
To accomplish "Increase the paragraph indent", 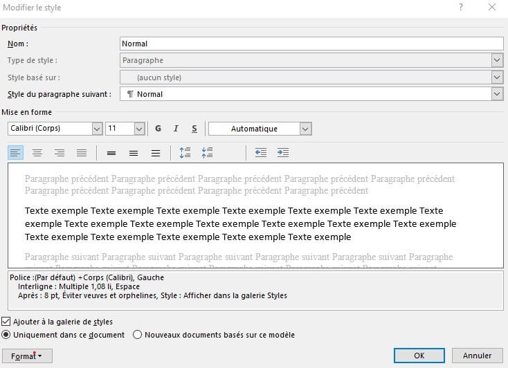I will 283,153.
